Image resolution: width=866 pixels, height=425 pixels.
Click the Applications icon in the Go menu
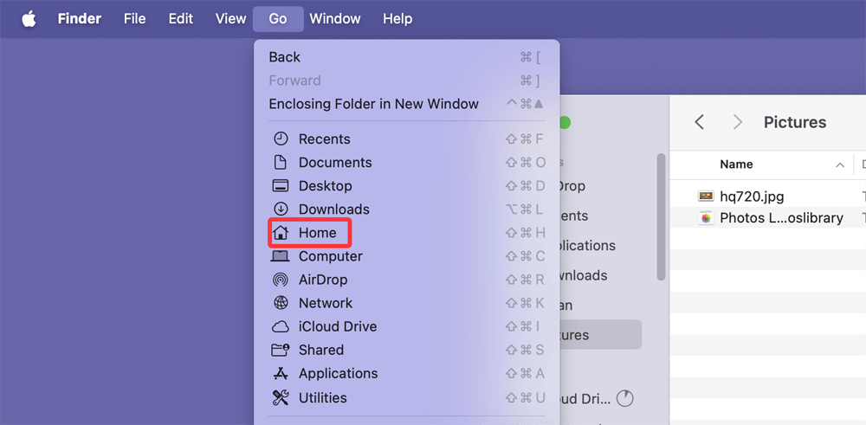click(x=281, y=374)
